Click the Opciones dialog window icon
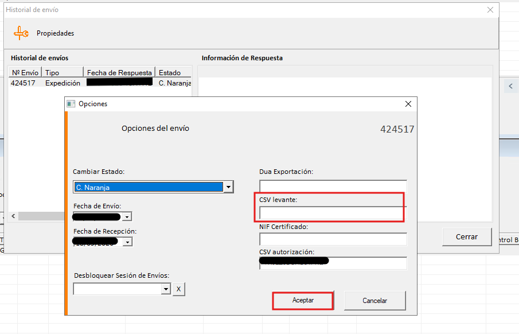 pos(71,104)
